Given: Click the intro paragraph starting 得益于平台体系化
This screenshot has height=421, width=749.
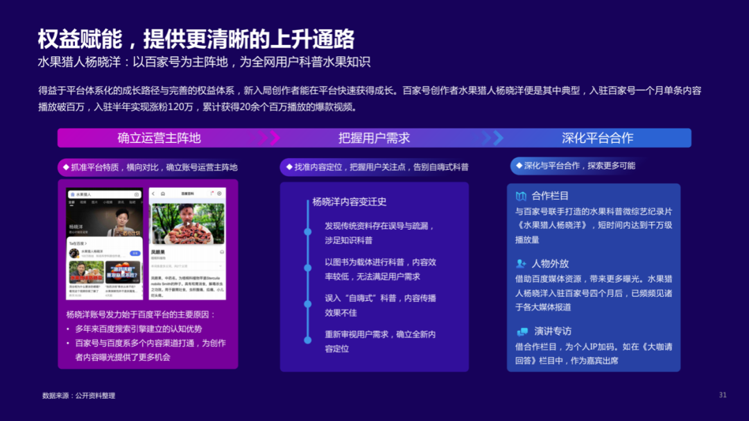Looking at the screenshot, I should tap(370, 98).
